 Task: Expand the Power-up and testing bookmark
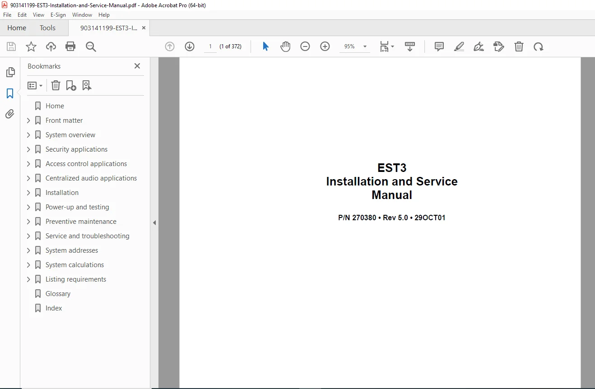coord(28,207)
